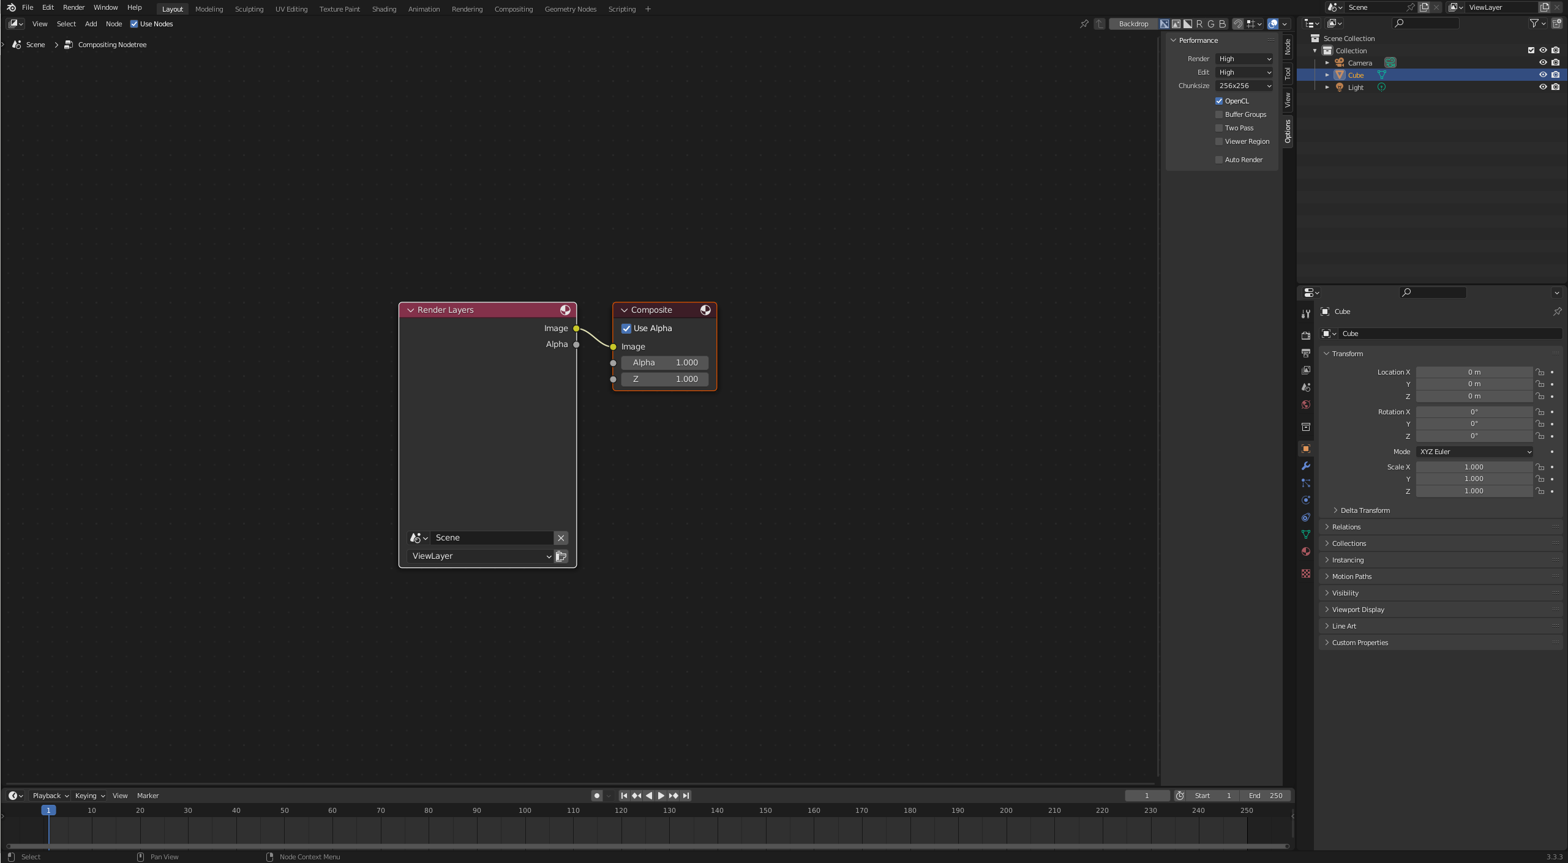This screenshot has height=863, width=1568.
Task: Open the World properties tab icon
Action: [x=1306, y=405]
